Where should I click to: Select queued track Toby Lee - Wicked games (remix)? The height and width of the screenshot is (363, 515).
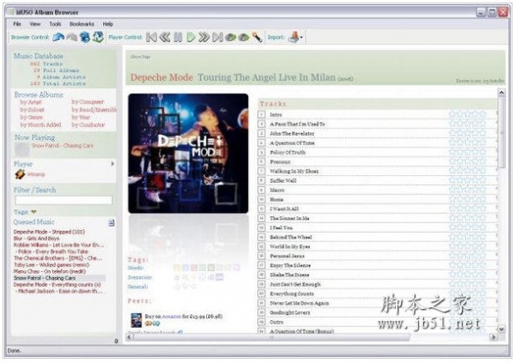point(51,265)
